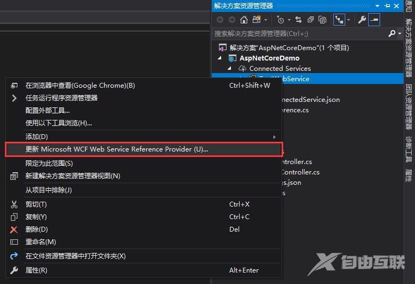Click the red X Delete icon

click(14, 229)
